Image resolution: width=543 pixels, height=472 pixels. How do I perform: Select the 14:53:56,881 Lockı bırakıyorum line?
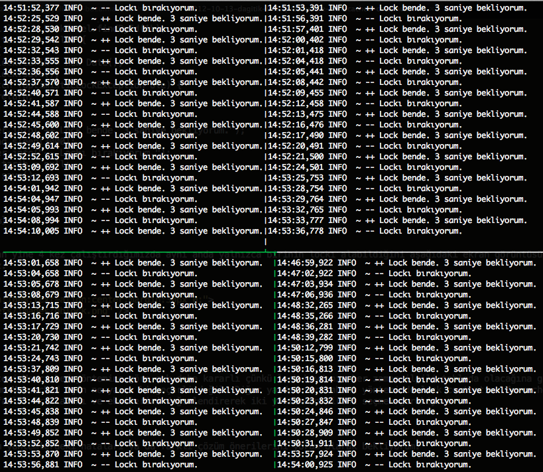pos(100,465)
